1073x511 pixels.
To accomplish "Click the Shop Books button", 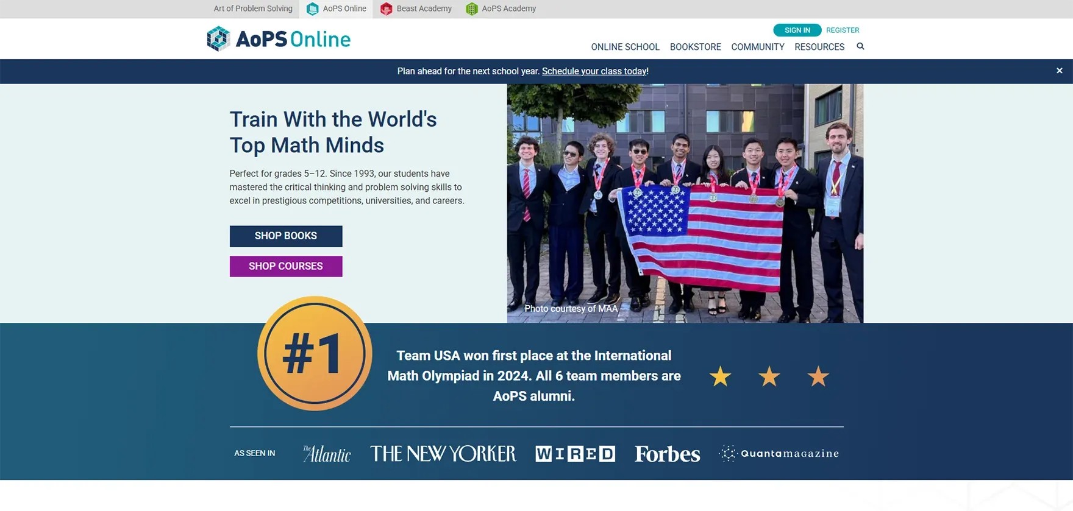I will tap(286, 236).
